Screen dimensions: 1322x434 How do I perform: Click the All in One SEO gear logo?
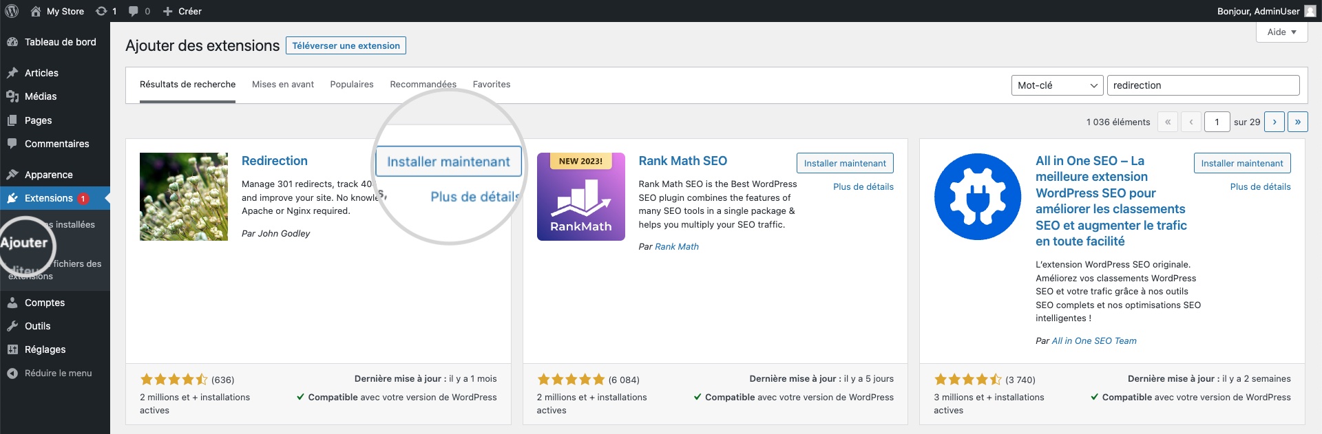click(978, 197)
